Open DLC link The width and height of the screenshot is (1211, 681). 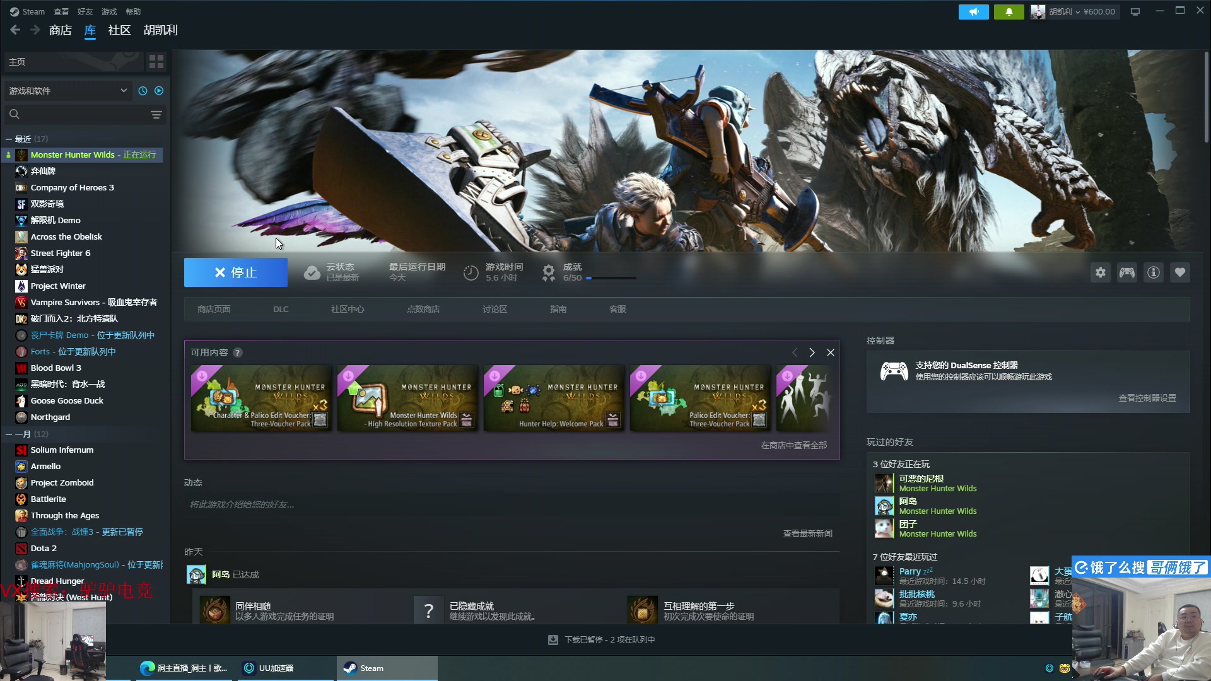click(x=281, y=309)
